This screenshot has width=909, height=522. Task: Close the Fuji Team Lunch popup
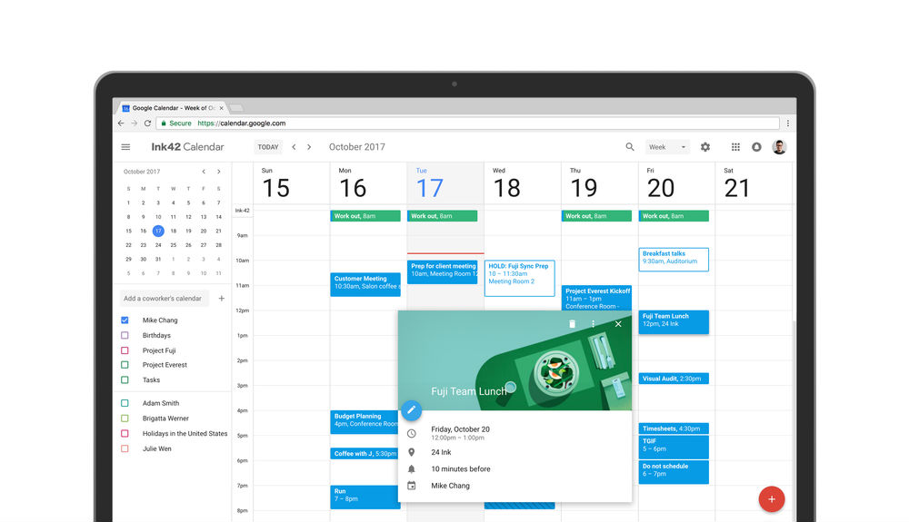pyautogui.click(x=618, y=324)
